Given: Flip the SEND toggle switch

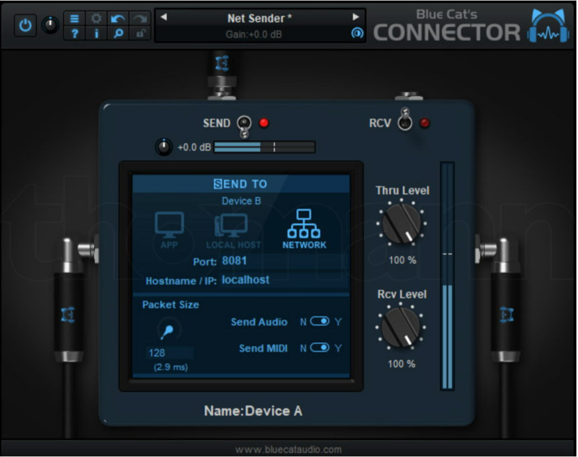Looking at the screenshot, I should 244,126.
